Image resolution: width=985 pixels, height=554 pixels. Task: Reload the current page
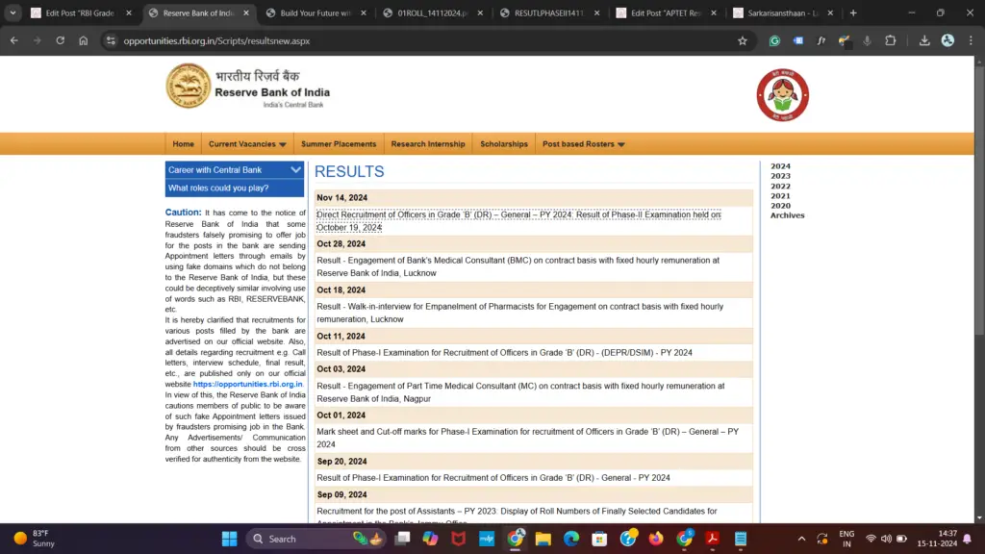click(61, 40)
